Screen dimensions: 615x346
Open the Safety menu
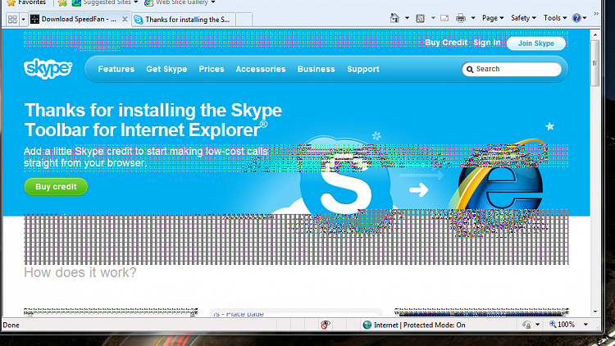click(523, 18)
